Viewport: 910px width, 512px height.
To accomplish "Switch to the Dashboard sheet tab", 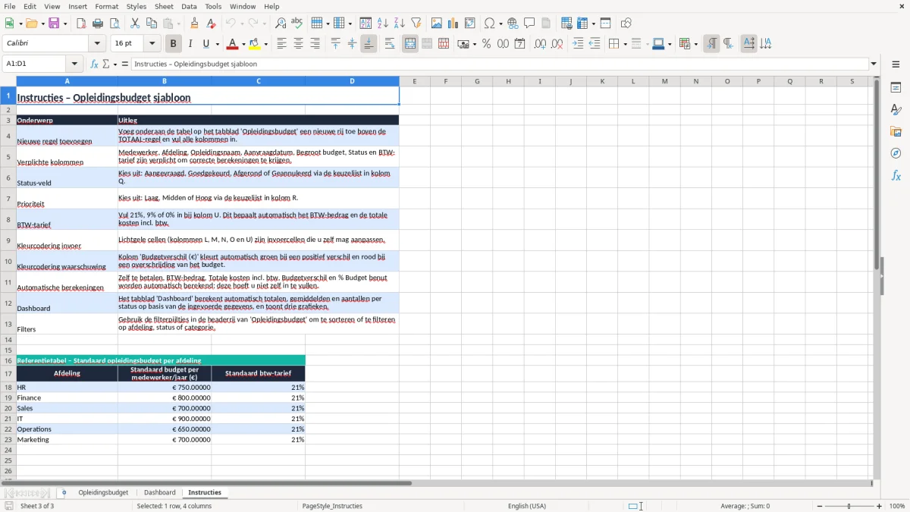I will coord(159,493).
